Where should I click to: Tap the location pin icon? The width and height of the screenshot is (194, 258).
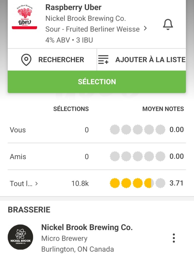click(26, 60)
